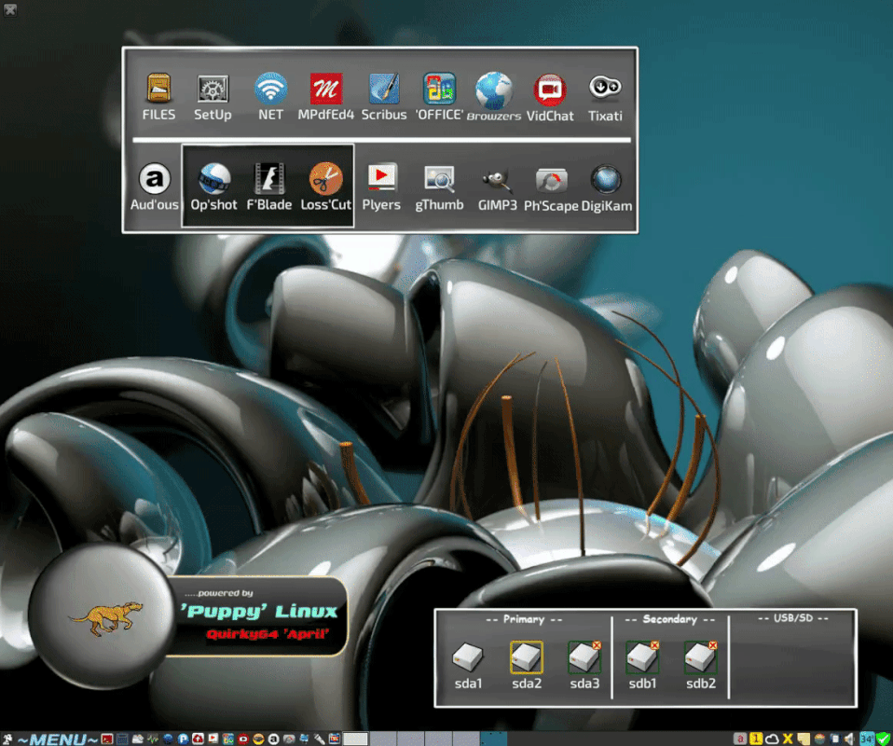Open Scribus desktop publishing icon
The width and height of the screenshot is (893, 746).
click(384, 89)
